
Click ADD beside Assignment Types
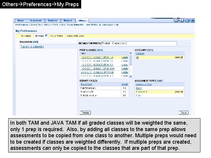click(x=160, y=81)
